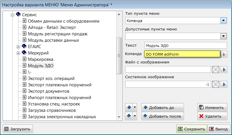
Task: Collapse the Сервис tree node
Action: tap(12, 15)
